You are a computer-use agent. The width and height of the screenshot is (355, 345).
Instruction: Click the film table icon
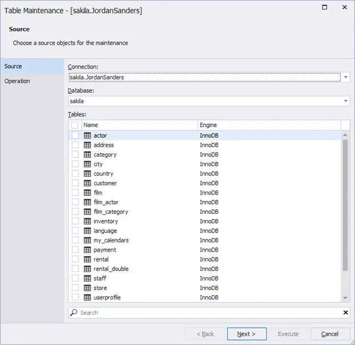click(x=88, y=193)
